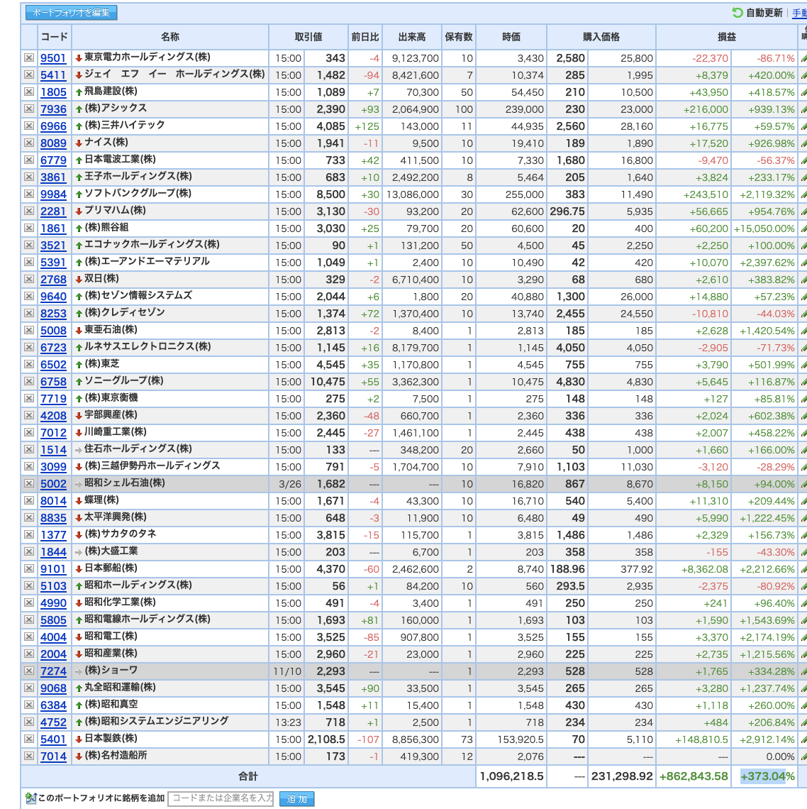This screenshot has height=809, width=807.
Task: Remove row 7014 名村造船所 with X icon
Action: point(29,756)
